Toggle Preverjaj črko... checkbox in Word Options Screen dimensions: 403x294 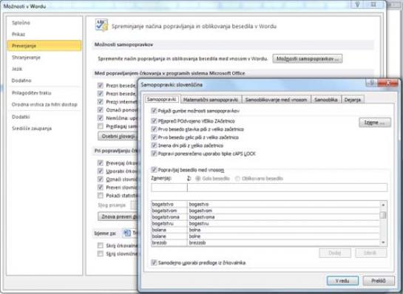101,163
